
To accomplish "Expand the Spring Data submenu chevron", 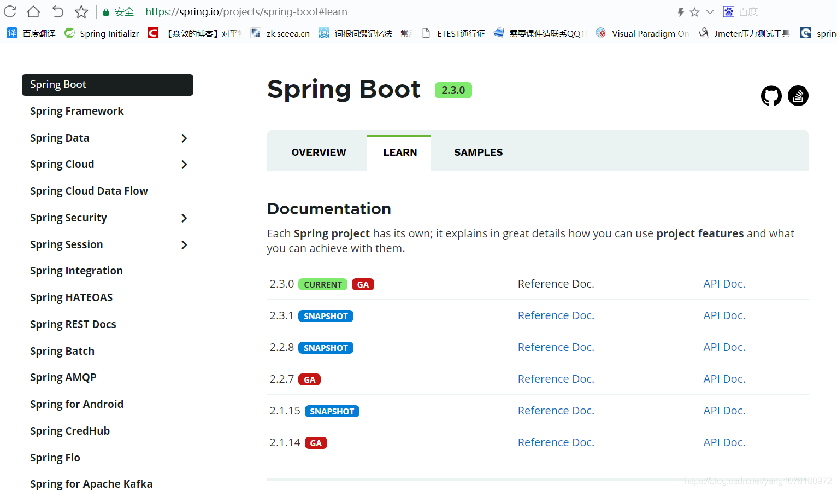I will (184, 138).
